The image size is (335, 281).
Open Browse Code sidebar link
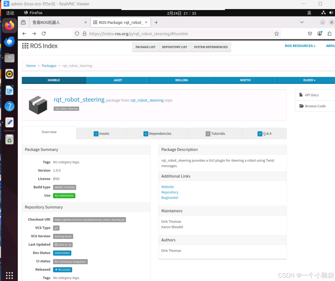315,106
